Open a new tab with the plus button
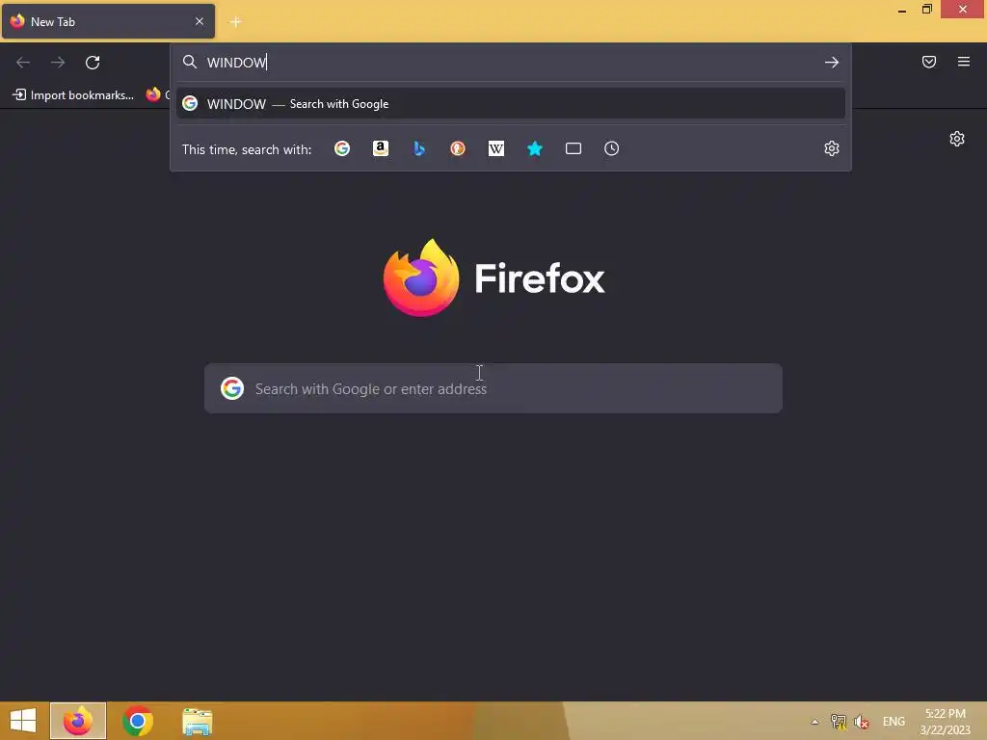Screen dimensions: 987x740 235,22
